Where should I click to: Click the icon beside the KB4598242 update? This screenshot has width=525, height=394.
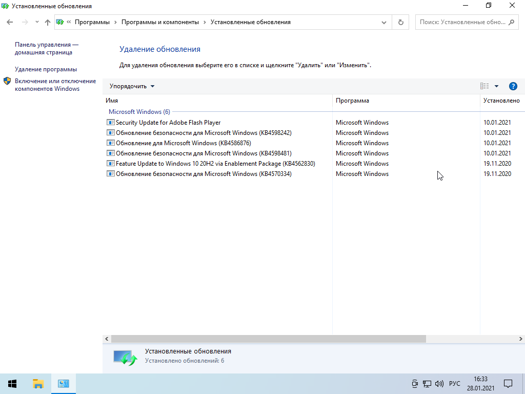111,133
